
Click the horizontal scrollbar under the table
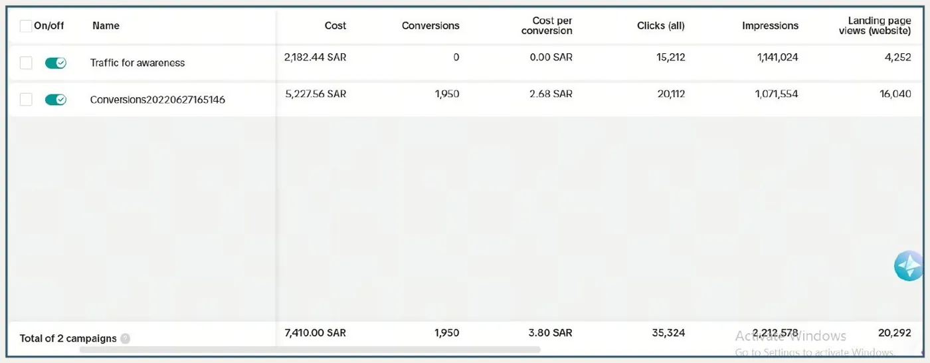[310, 349]
